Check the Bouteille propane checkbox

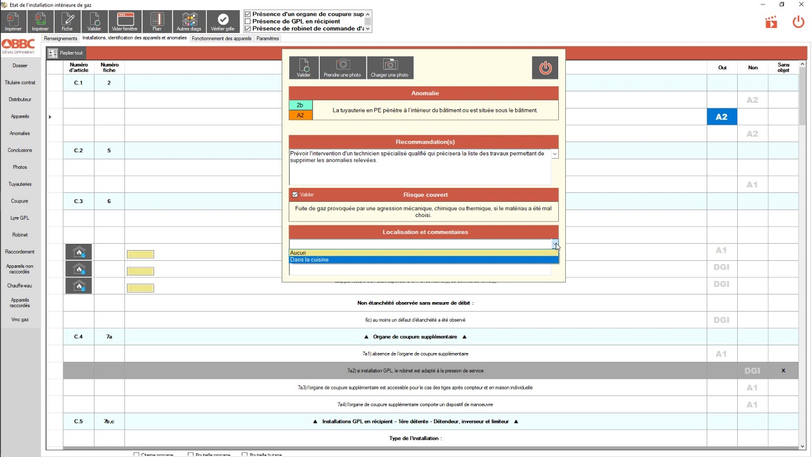[191, 454]
